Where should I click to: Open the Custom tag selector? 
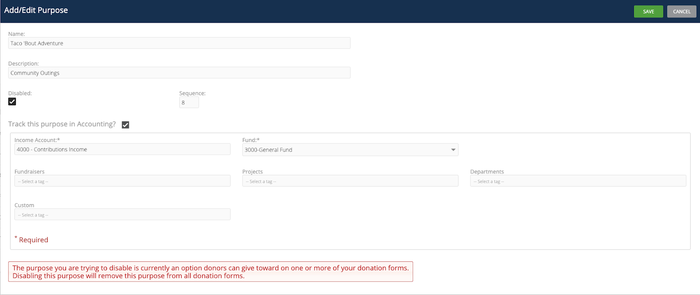[122, 215]
